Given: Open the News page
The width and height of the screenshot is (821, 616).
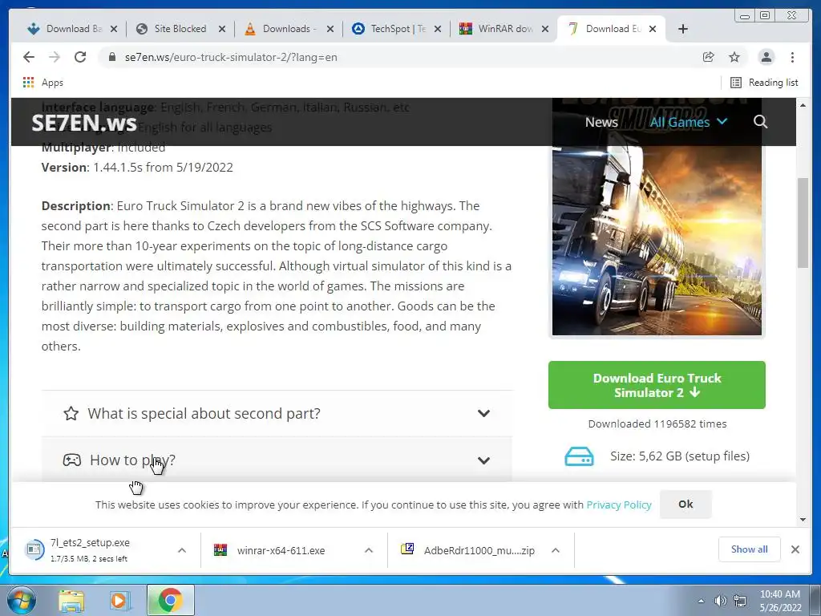Looking at the screenshot, I should (601, 122).
